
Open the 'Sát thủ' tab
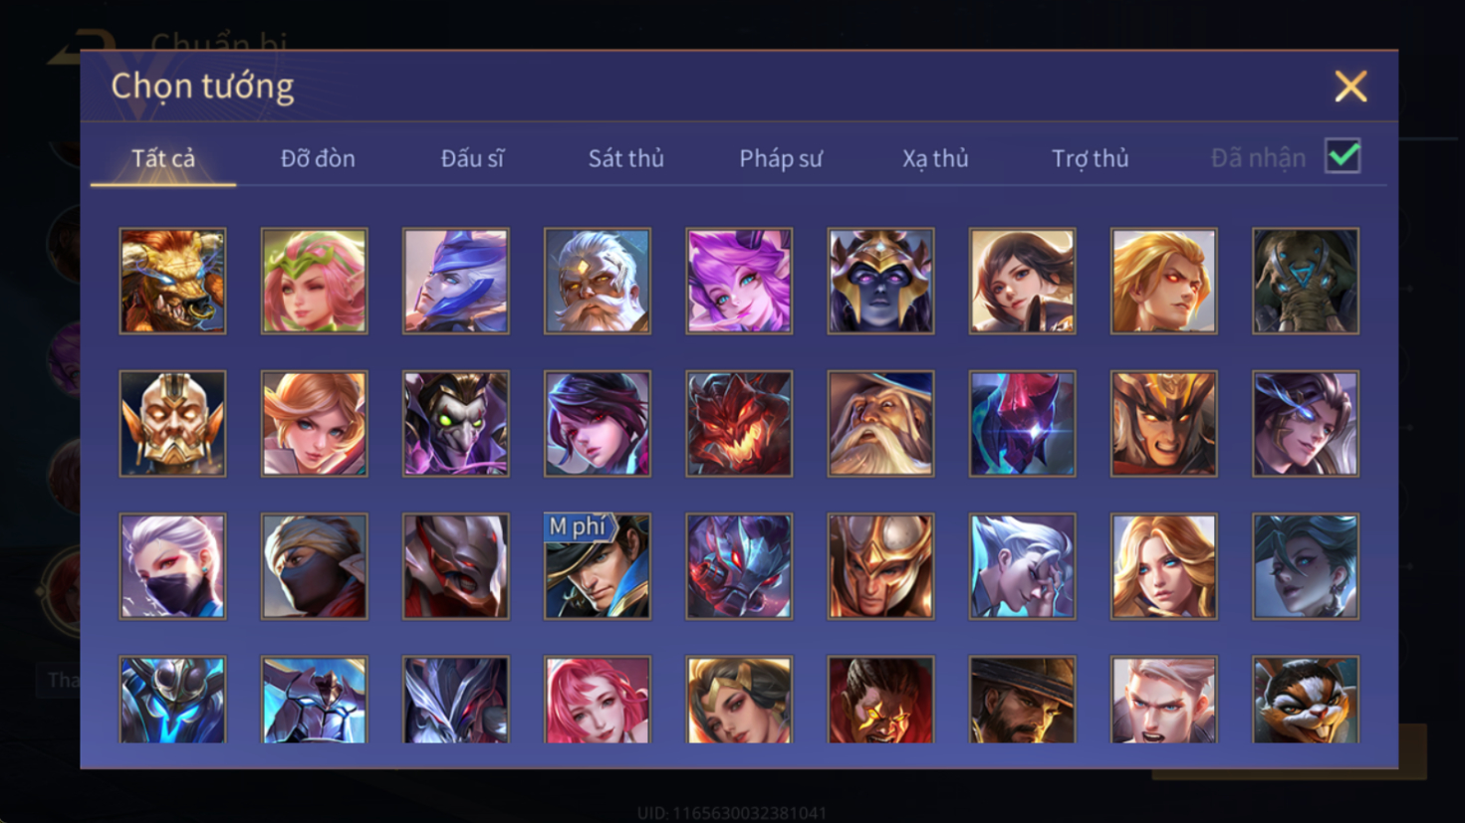click(625, 158)
